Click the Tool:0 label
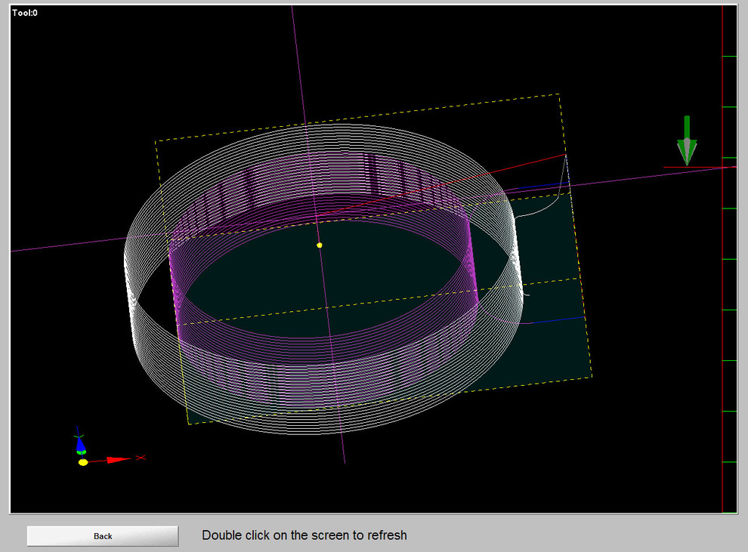Screen dimensions: 748x552 (25, 13)
